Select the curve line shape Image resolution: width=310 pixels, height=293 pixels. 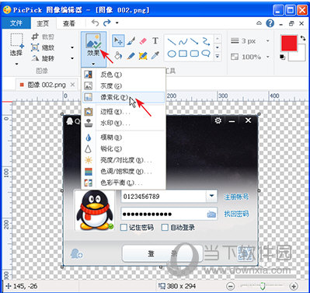point(183,41)
